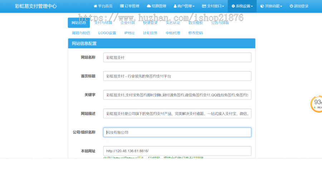Click the 网站名称 field label

pos(88,57)
